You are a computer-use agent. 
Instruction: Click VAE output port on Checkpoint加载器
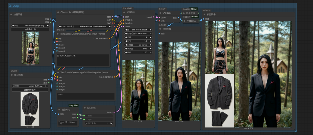point(112,23)
